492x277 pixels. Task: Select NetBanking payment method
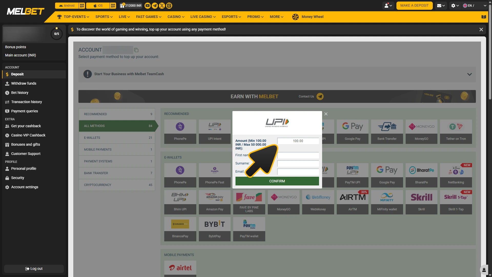pos(456,175)
